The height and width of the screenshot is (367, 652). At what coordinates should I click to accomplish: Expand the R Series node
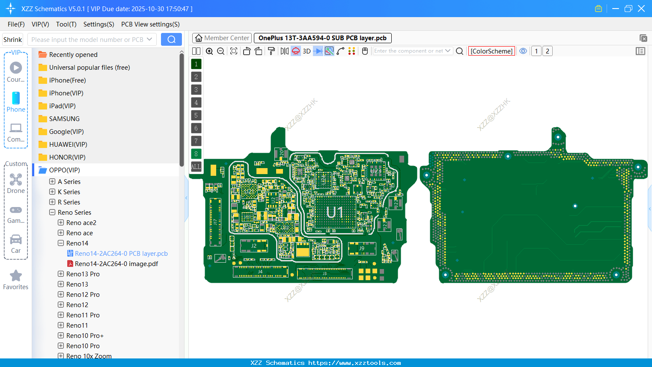(x=52, y=202)
